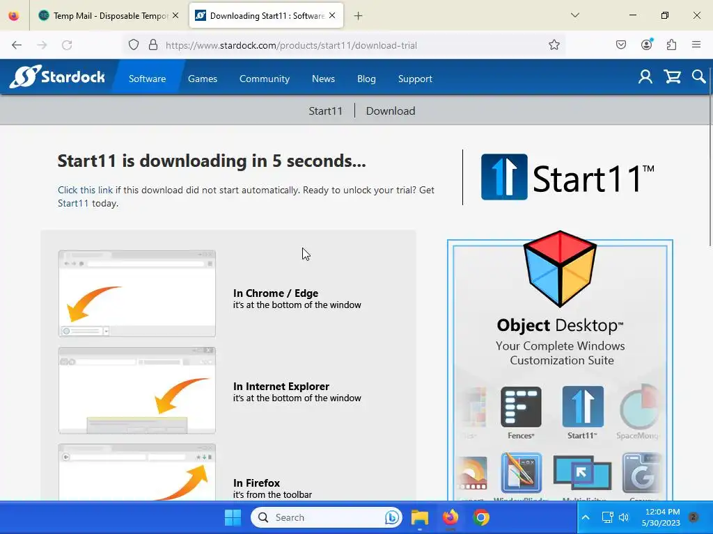Follow the 'Start11' purchase link in text
This screenshot has height=534, width=713.
(73, 203)
